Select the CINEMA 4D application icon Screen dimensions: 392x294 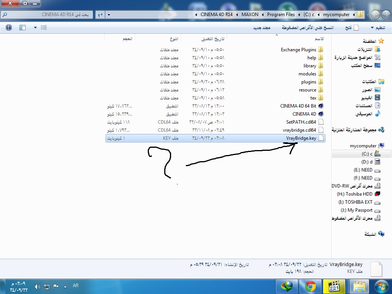(321, 114)
